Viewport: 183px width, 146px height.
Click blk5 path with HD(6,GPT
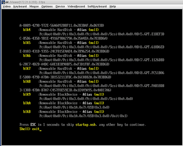click(x=102, y=47)
